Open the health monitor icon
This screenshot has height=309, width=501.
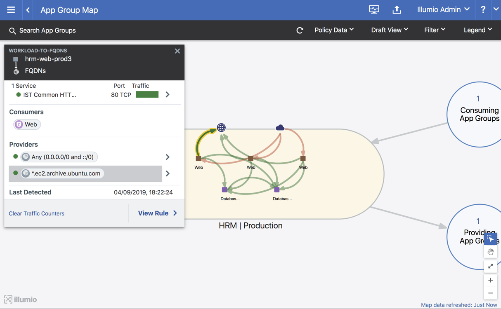point(374,9)
